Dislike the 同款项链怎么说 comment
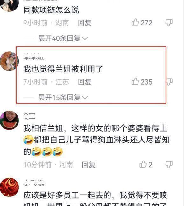The width and height of the screenshot is (184, 206). coord(169,23)
